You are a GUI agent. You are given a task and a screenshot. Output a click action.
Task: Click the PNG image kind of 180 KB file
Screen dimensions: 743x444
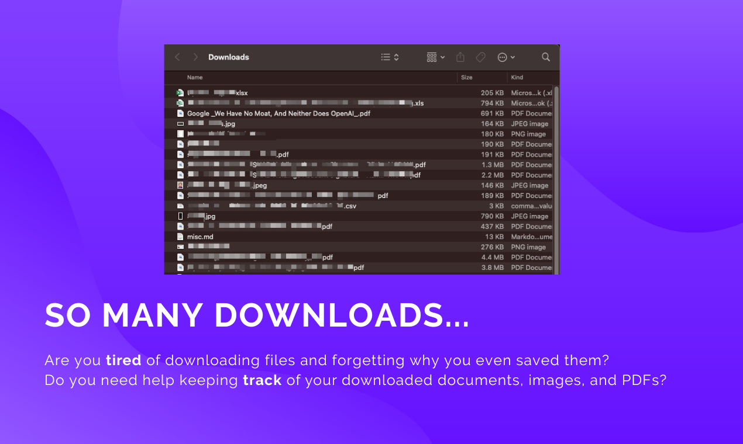[x=528, y=134]
